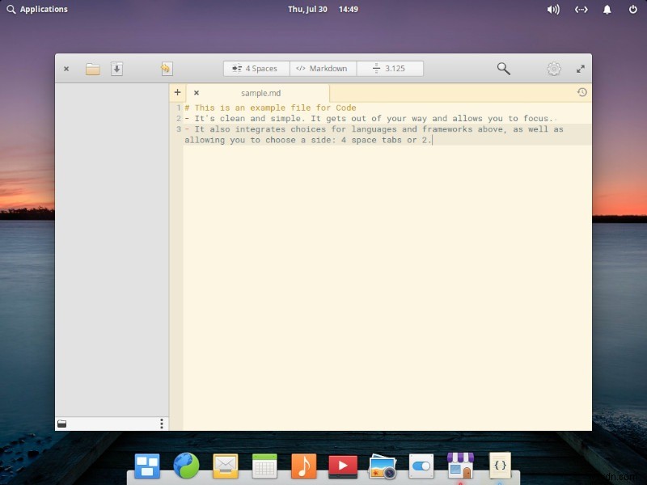The height and width of the screenshot is (485, 647).
Task: Toggle Markdown syntax highlighting mode
Action: point(322,68)
